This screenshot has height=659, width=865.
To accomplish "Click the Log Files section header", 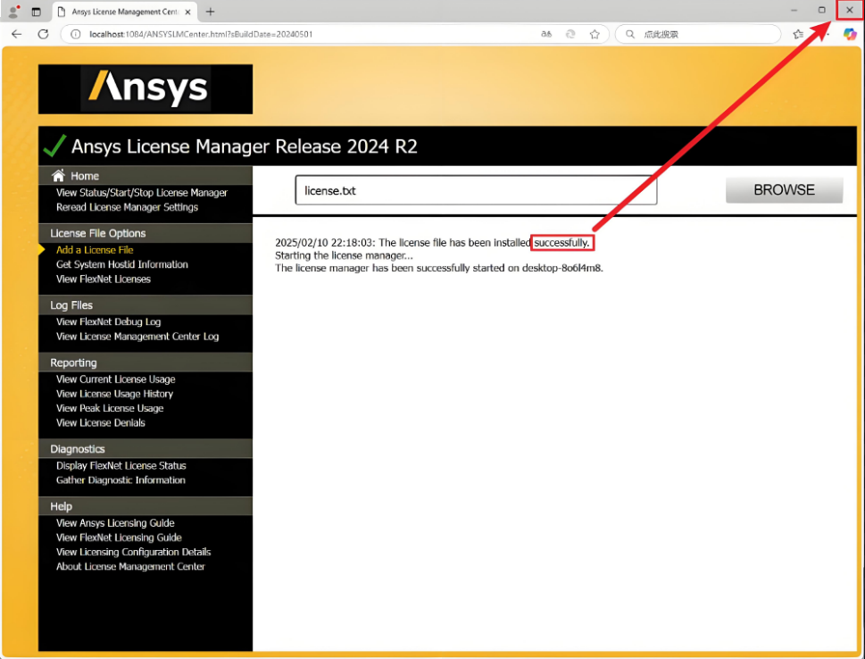I will coord(146,305).
